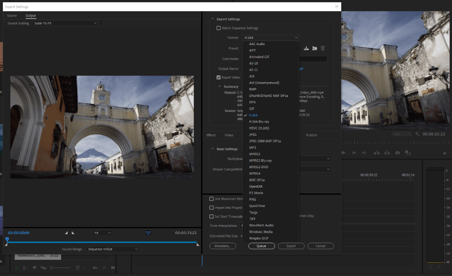Screen dimensions: 452x276
Task: Choose Windows Media from the format list
Action: [x=271, y=232]
